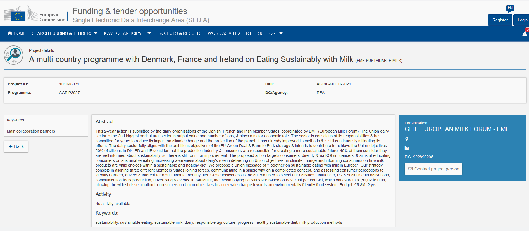529x231 pixels.
Task: Click the project details magnifier icon
Action: pos(13,55)
